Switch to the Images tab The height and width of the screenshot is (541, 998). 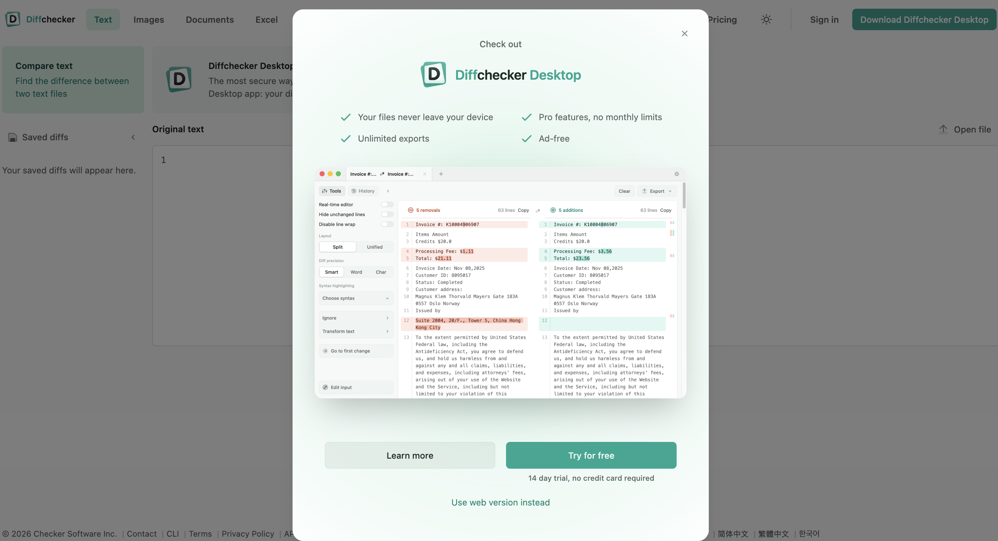coord(149,19)
